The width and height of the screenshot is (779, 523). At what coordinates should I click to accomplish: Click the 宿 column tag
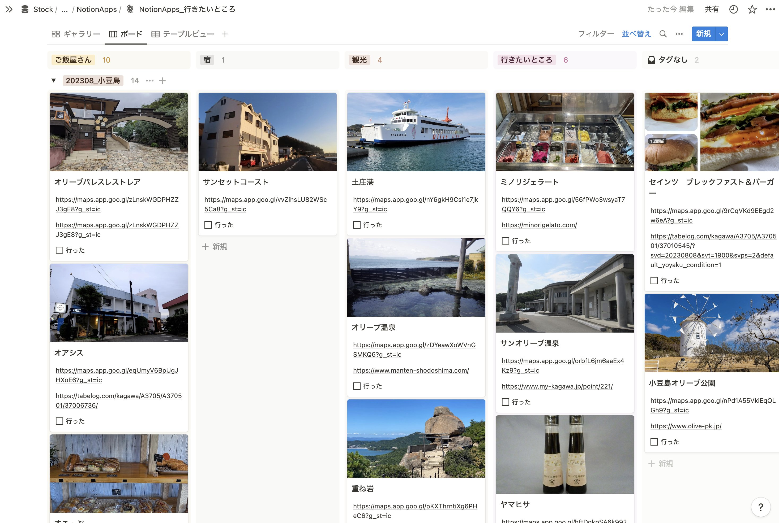click(207, 60)
